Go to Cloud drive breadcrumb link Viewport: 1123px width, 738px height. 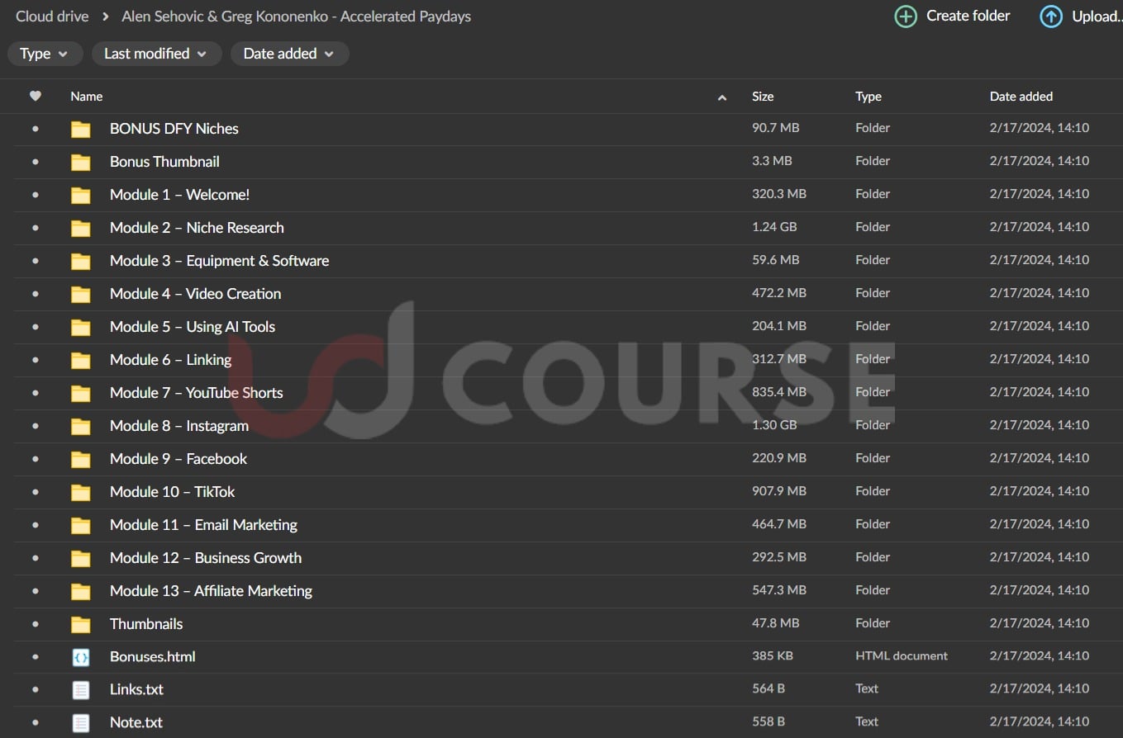(x=52, y=17)
